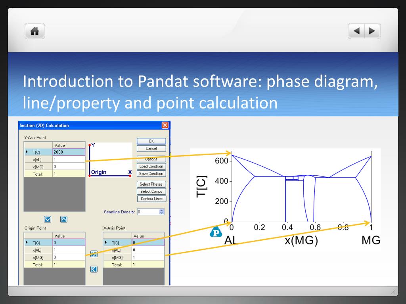This screenshot has height=304, width=406.
Task: Click the down-arrow copy button above Origin Point
Action: click(48, 219)
